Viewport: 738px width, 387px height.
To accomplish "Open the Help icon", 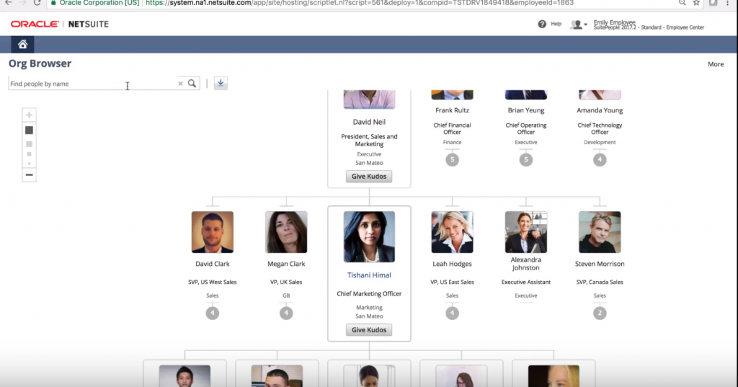I will tap(542, 24).
